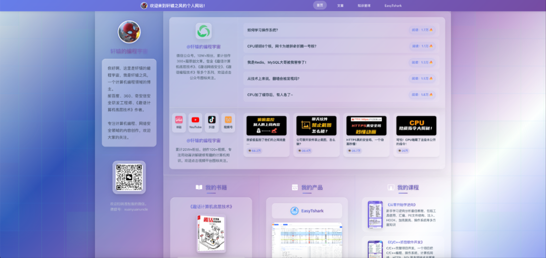Screen dimensions: 546x258
Task: Open EasyTshark from the top navigation
Action: tap(393, 6)
